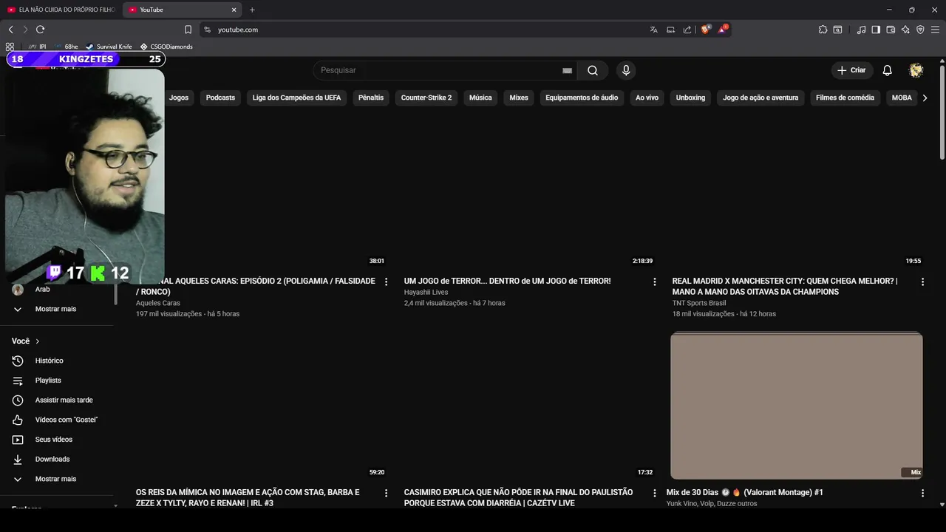The height and width of the screenshot is (532, 946).
Task: Select the Equipamentos de áudio chip
Action: (582, 98)
